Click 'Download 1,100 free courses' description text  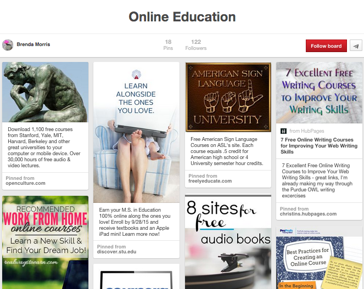click(x=44, y=148)
